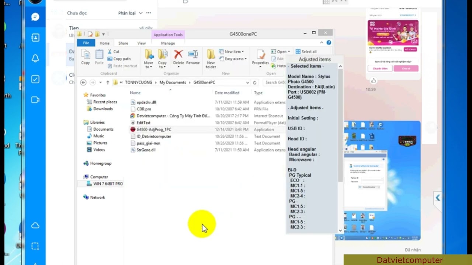472x265 pixels.
Task: Click the Refresh button beside address bar
Action: tap(254, 82)
